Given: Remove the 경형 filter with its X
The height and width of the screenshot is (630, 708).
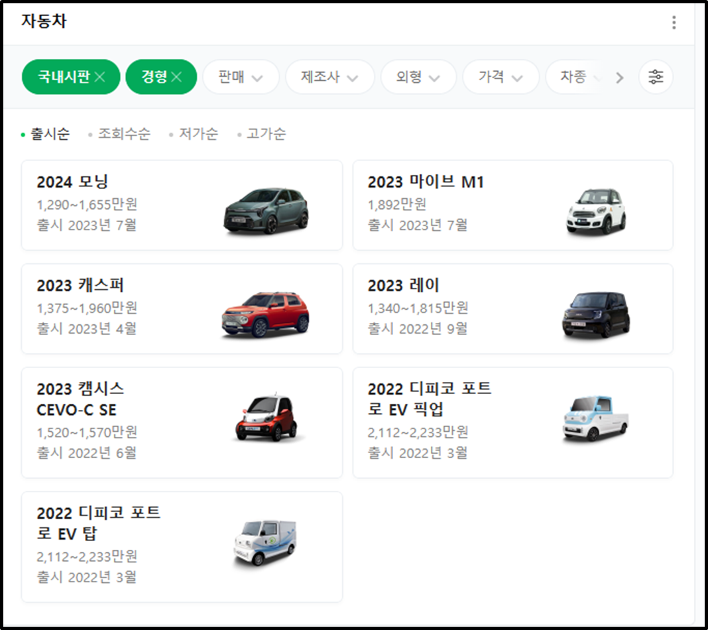Looking at the screenshot, I should tap(176, 77).
